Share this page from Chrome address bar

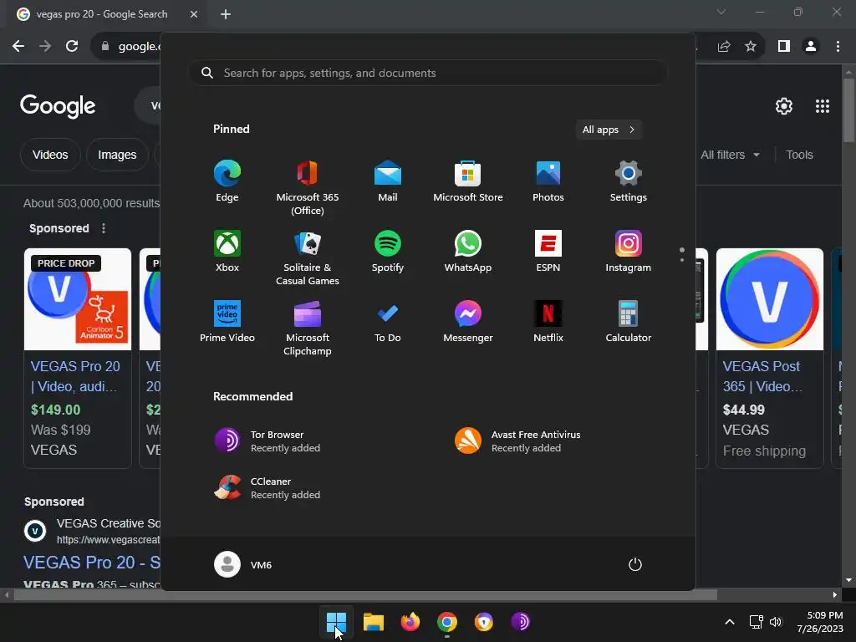click(724, 47)
